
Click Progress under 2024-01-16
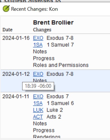[44, 58]
